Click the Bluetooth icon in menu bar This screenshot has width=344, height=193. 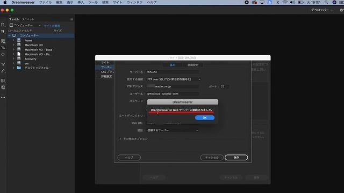click(x=277, y=2)
